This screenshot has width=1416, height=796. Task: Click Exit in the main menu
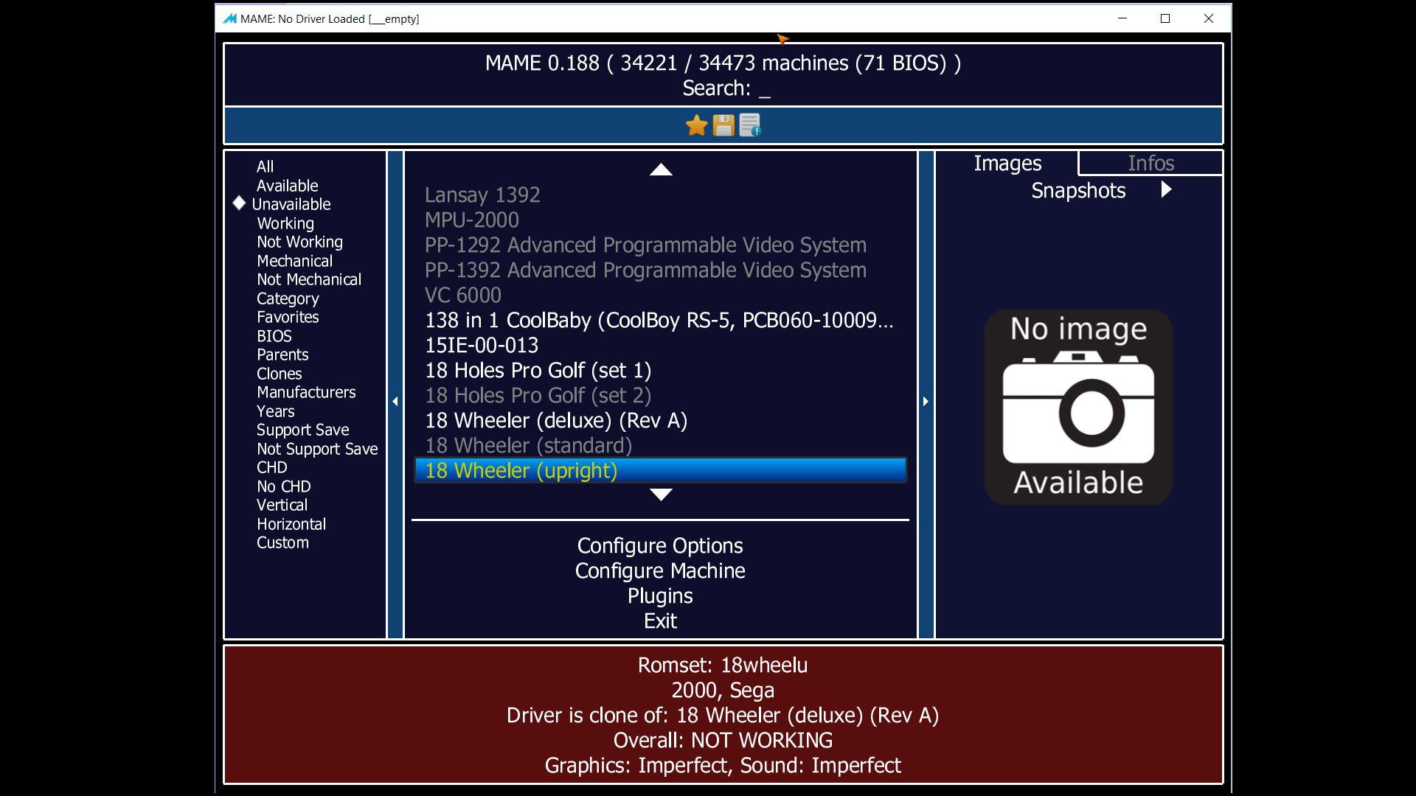pos(660,621)
